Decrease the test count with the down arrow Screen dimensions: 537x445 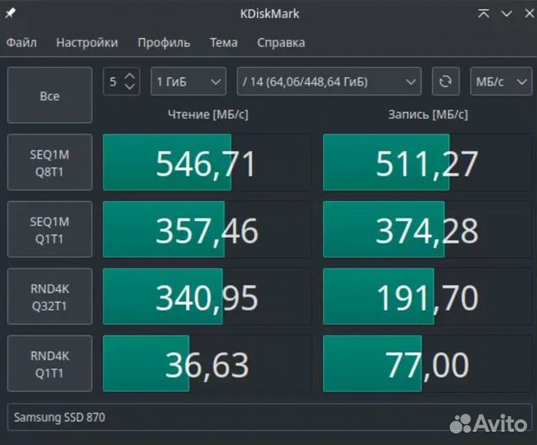(x=131, y=87)
